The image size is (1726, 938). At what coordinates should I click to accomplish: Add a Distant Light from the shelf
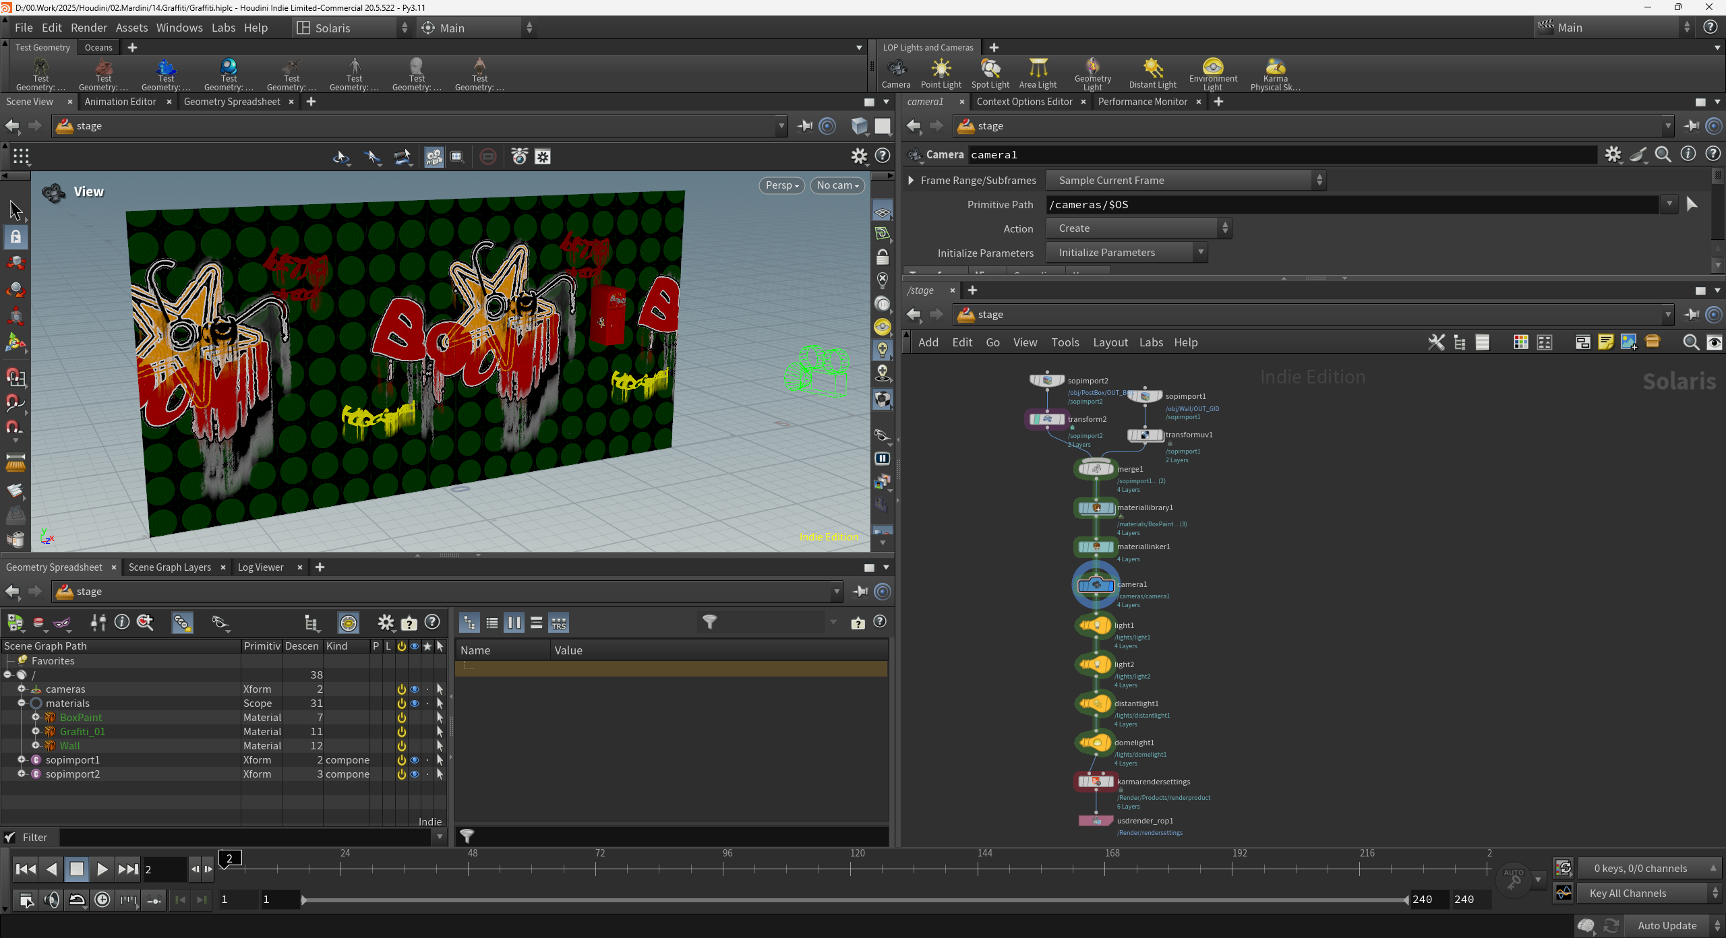1153,73
